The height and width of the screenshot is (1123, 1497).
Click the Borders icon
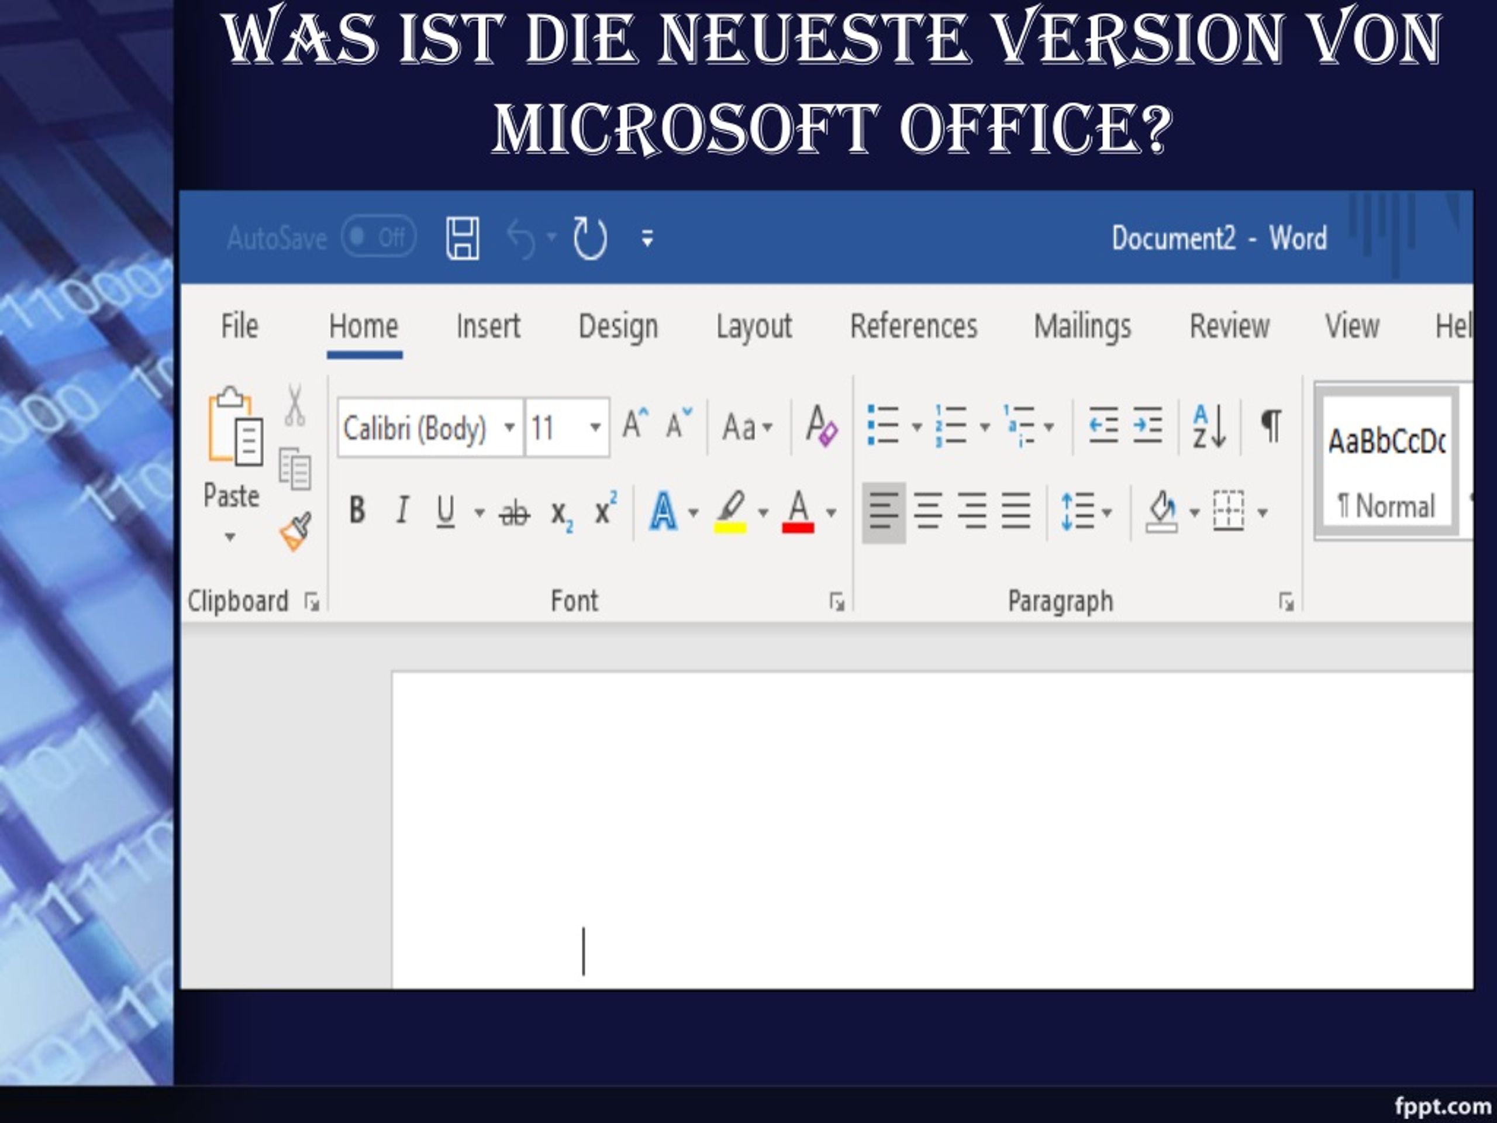pyautogui.click(x=1229, y=511)
